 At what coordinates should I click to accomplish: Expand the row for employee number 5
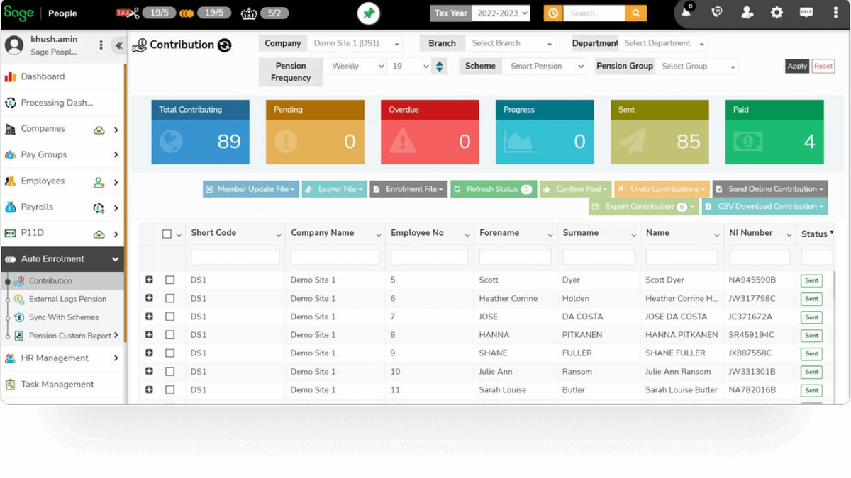pyautogui.click(x=149, y=280)
